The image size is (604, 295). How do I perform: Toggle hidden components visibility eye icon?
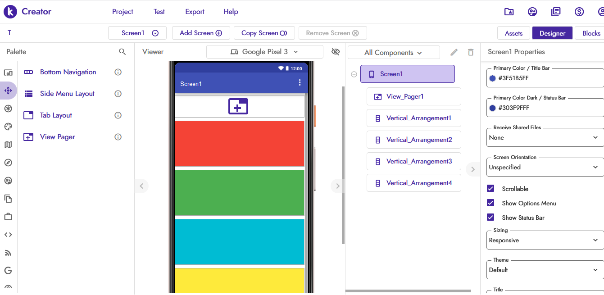point(335,52)
